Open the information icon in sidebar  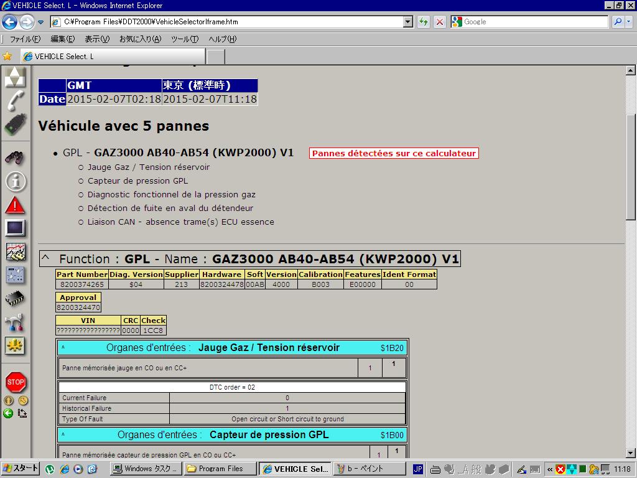pyautogui.click(x=15, y=181)
